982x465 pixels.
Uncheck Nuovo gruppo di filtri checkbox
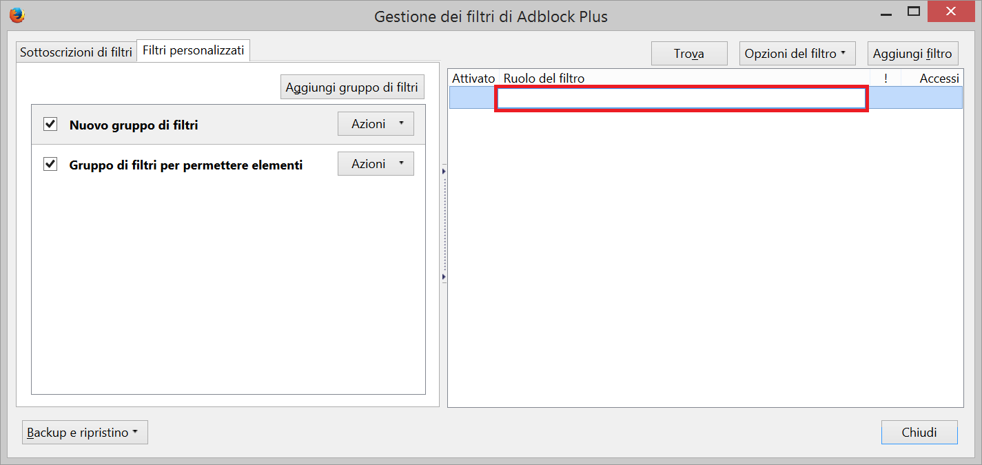click(x=50, y=124)
